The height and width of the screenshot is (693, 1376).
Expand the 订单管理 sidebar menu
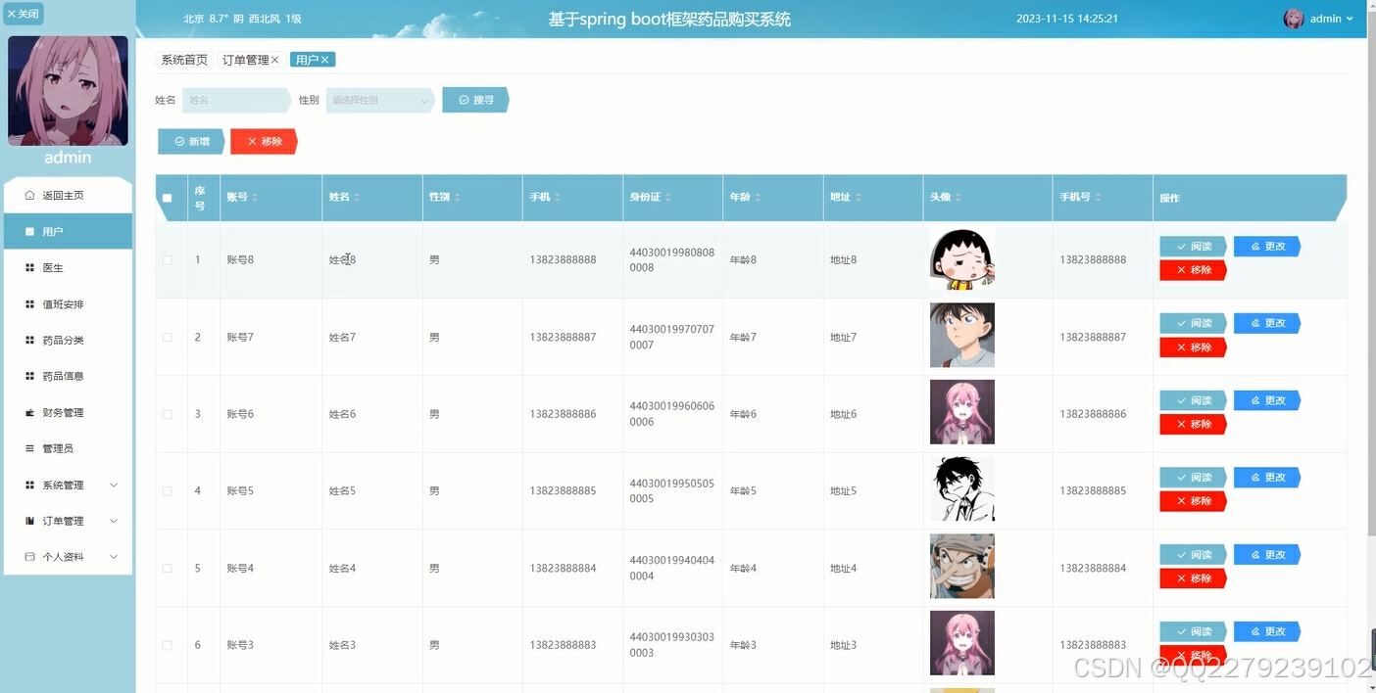pyautogui.click(x=67, y=520)
